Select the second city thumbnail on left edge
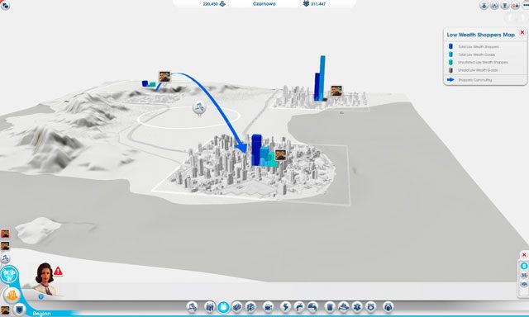This screenshot has width=529, height=317. 5,246
